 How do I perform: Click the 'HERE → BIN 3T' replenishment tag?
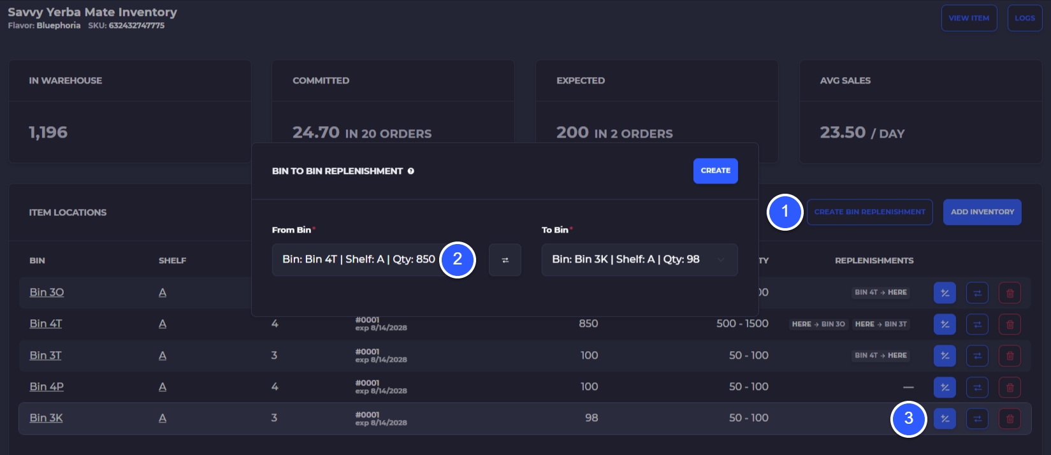(x=881, y=324)
